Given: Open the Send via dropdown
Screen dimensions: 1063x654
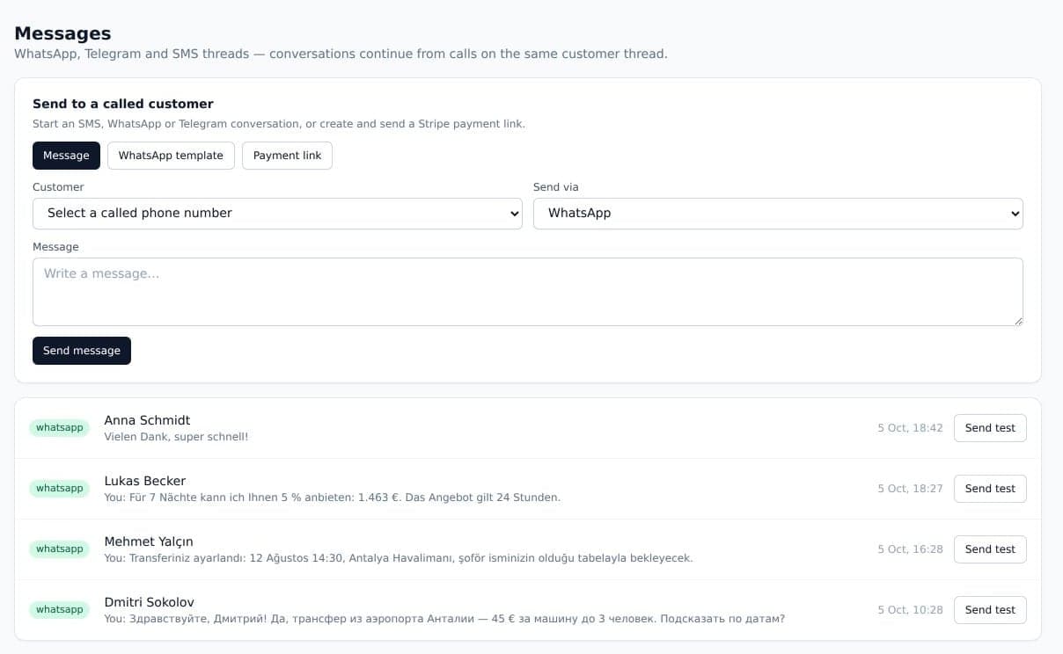Looking at the screenshot, I should click(x=778, y=214).
